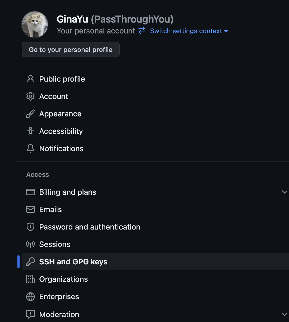Image resolution: width=289 pixels, height=322 pixels.
Task: Click the person icon beside Public profile
Action: tap(30, 79)
